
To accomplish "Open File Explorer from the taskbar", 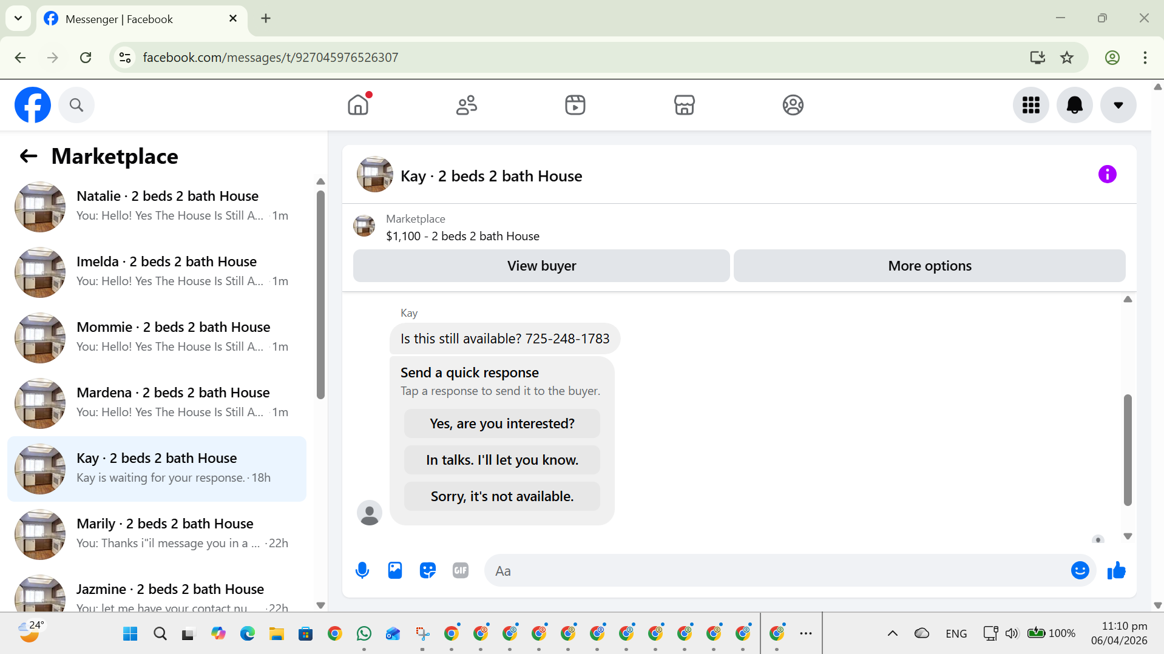I will pyautogui.click(x=277, y=634).
